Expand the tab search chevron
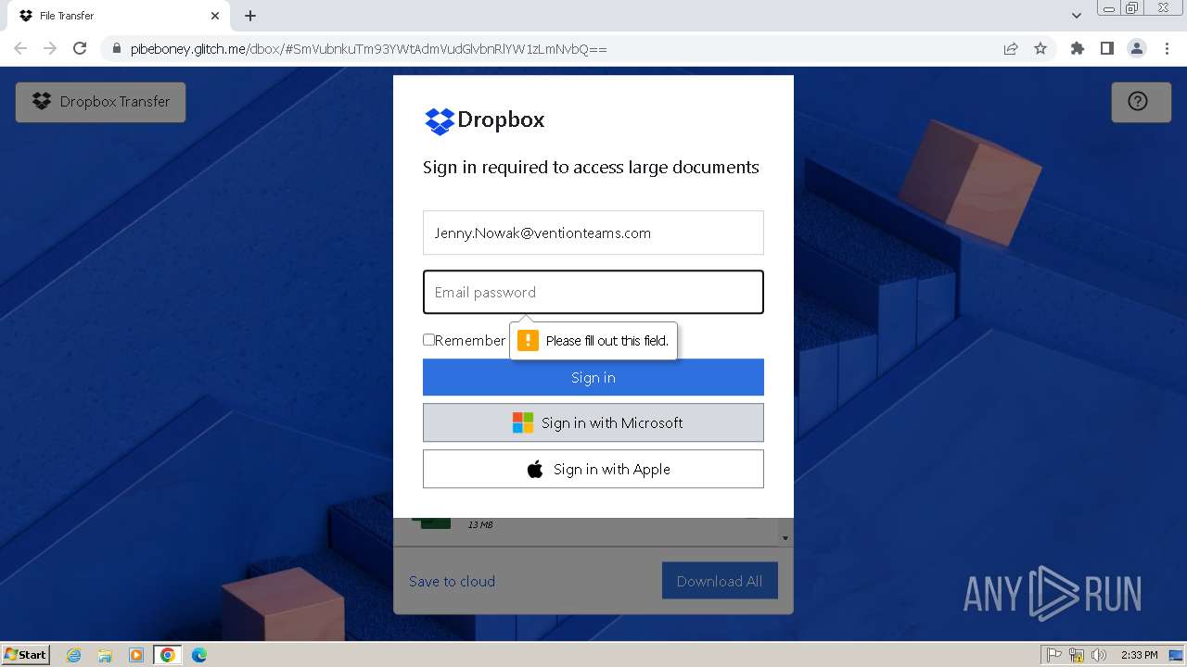The width and height of the screenshot is (1187, 667). point(1077,15)
